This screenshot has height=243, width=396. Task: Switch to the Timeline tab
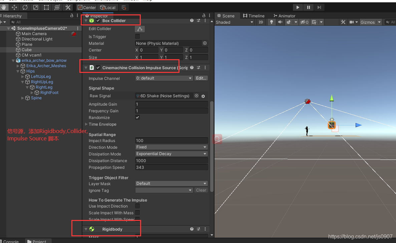point(254,16)
